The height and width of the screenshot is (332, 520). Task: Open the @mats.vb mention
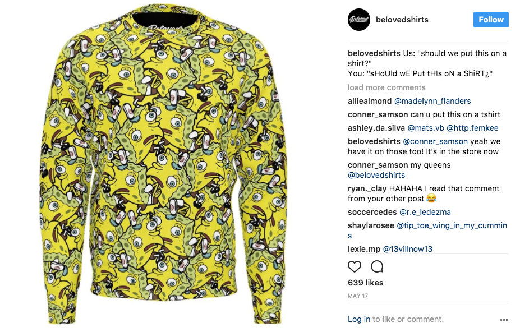pos(426,128)
